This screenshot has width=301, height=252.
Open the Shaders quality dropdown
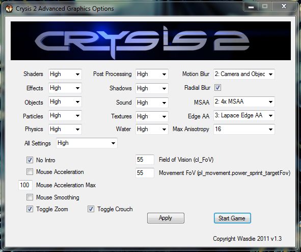pos(65,74)
